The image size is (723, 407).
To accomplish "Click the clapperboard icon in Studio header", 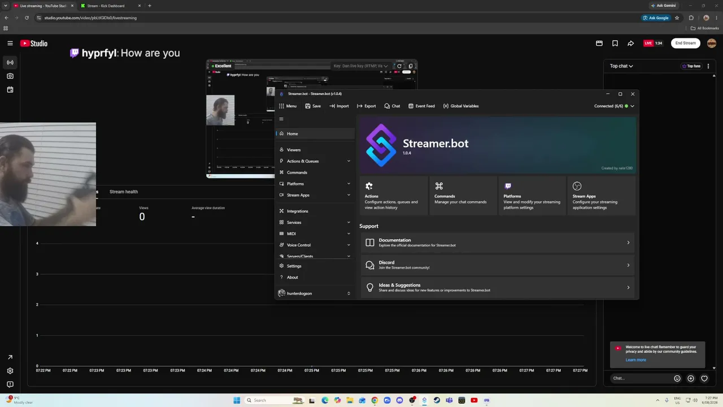I will point(599,43).
